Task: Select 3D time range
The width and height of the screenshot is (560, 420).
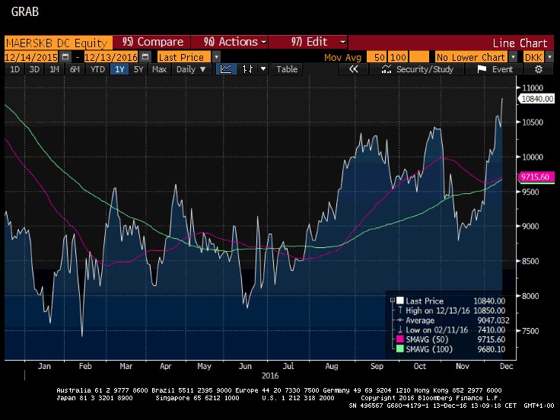Action: click(x=34, y=69)
